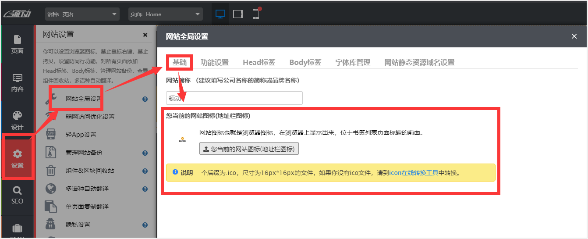This screenshot has height=239, width=588.
Task: Click the 网站简称 input field
Action: pyautogui.click(x=234, y=98)
